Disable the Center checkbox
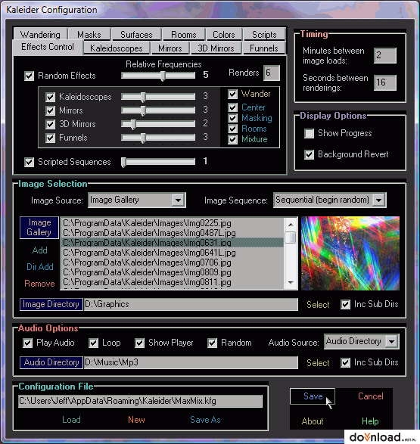Image resolution: width=420 pixels, height=444 pixels. [232, 107]
